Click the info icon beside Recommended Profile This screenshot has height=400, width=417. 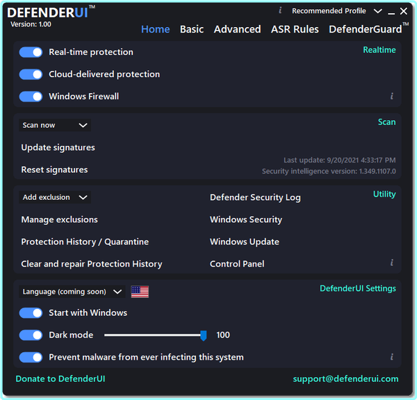tap(280, 10)
